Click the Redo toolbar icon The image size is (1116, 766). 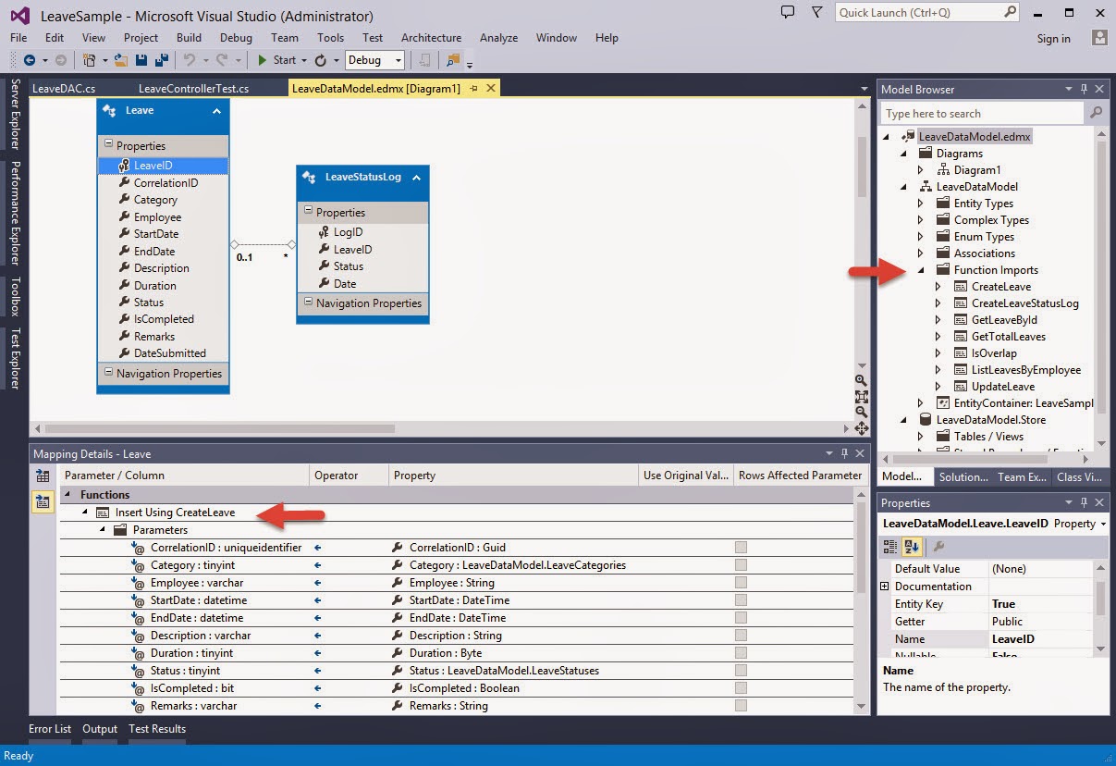(x=222, y=60)
